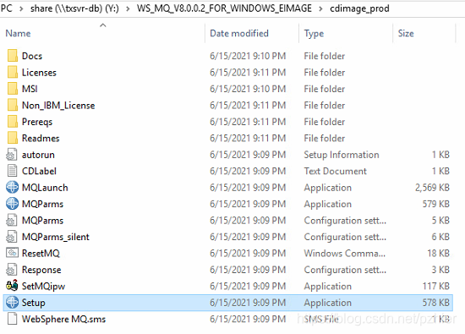Expand the chevron before cdimage_prod breadcrumb

(x=320, y=8)
